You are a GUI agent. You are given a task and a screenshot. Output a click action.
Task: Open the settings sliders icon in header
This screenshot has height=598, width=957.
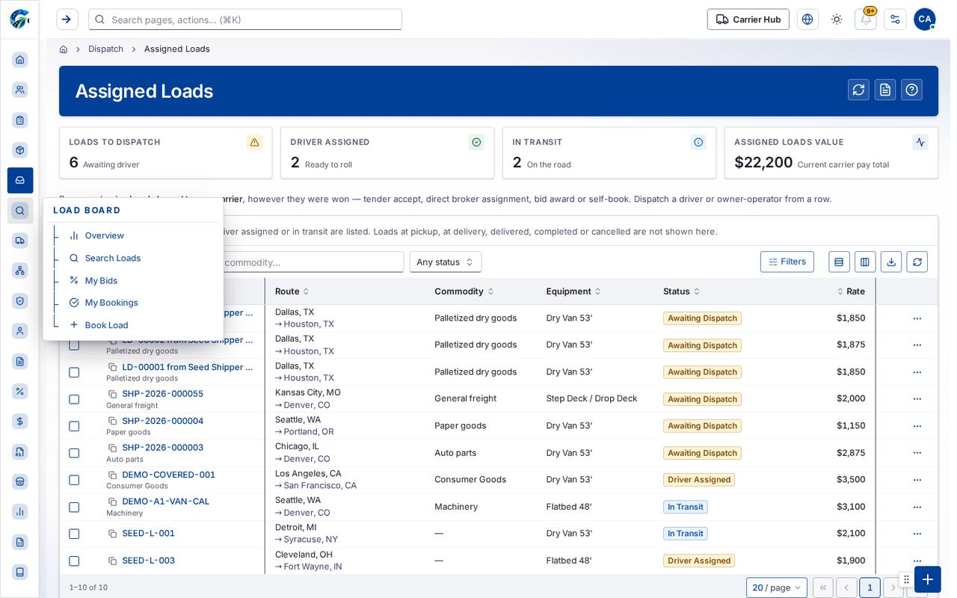(895, 19)
